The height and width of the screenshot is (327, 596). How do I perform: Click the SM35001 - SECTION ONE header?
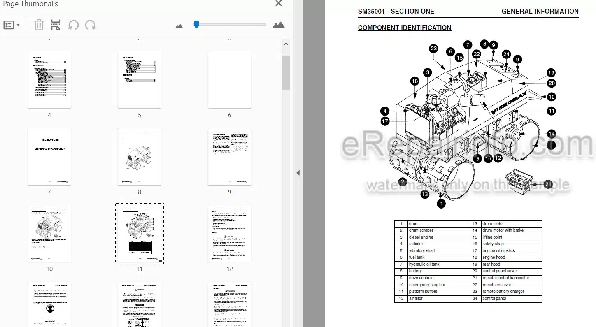pyautogui.click(x=396, y=12)
